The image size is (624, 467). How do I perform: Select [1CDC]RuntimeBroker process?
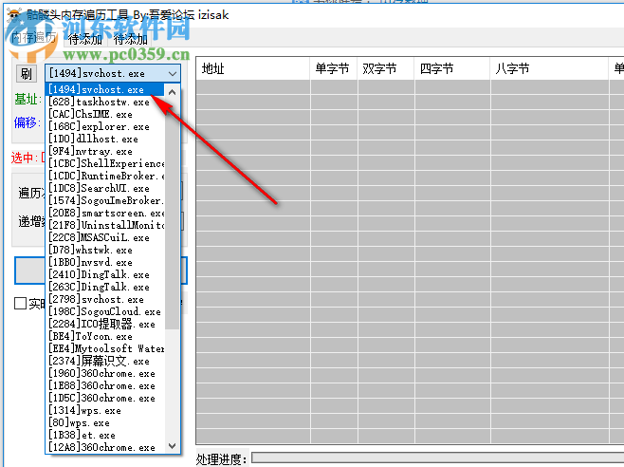point(105,177)
